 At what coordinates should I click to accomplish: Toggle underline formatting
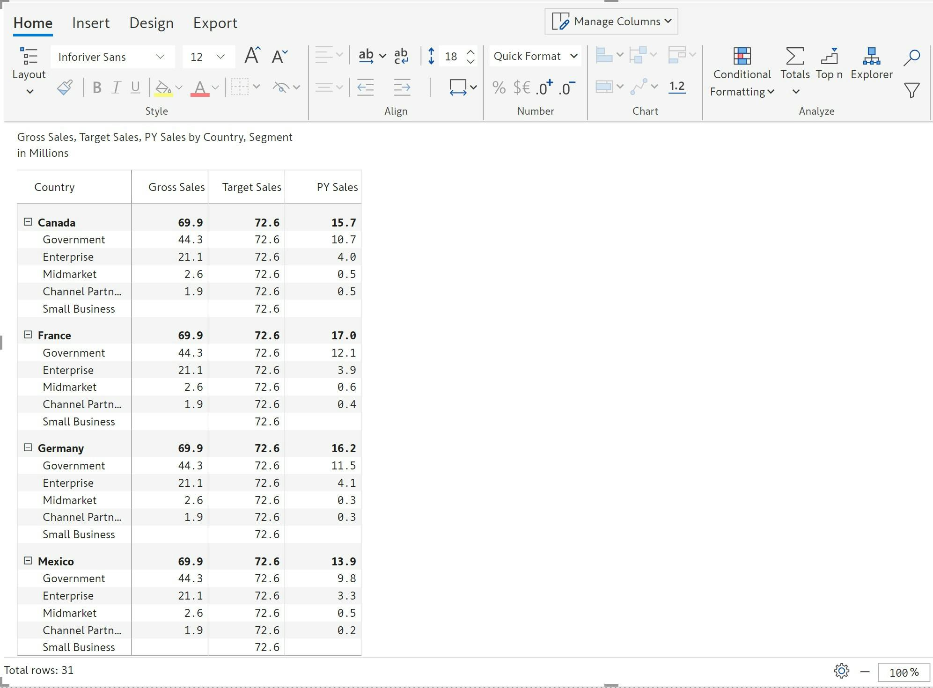(x=135, y=88)
